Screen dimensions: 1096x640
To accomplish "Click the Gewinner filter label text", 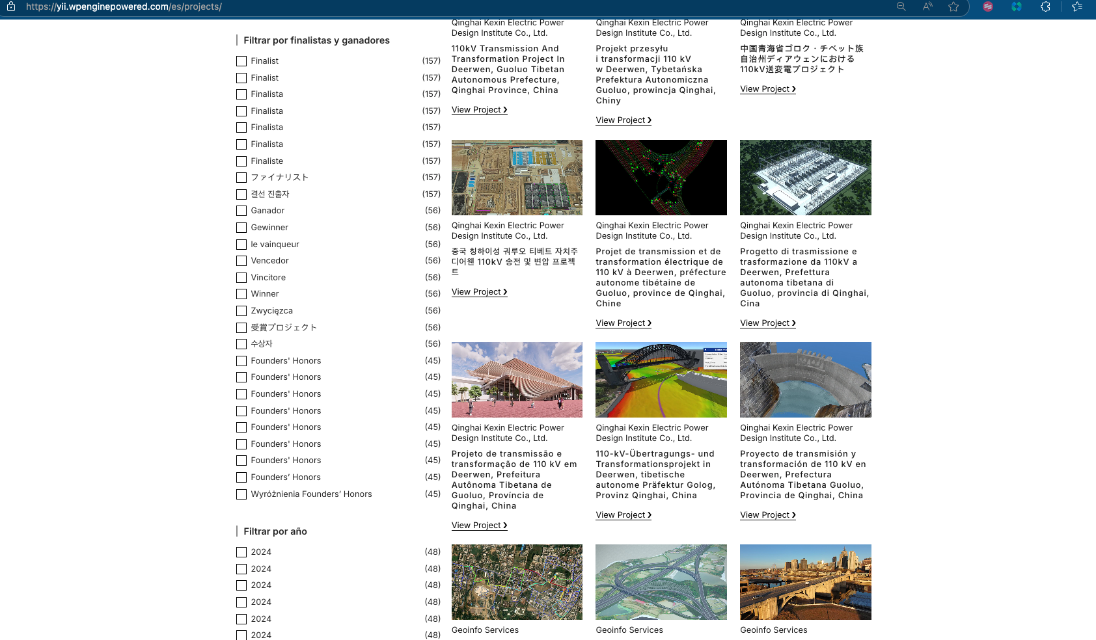I will click(x=269, y=228).
